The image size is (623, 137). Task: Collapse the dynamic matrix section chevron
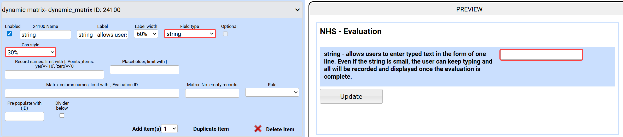(297, 10)
